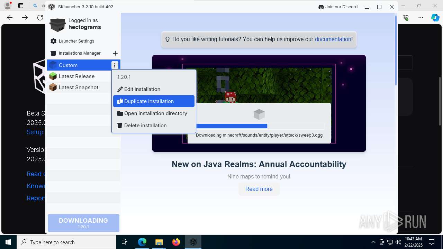
Task: Choose Delete installation from context menu
Action: 154,126
